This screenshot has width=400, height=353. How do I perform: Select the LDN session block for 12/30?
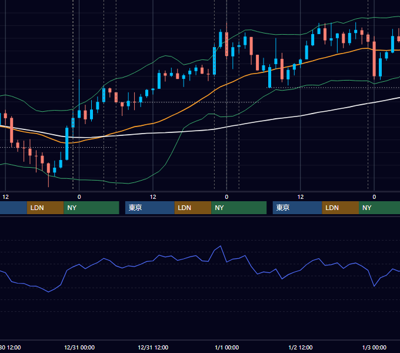click(x=45, y=208)
